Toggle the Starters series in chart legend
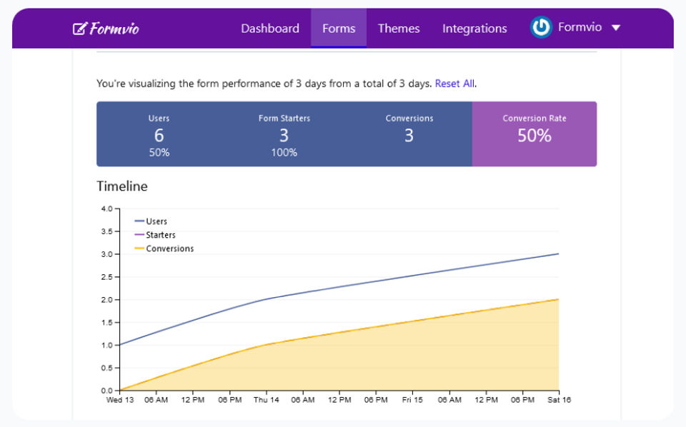The image size is (686, 427). click(x=155, y=235)
